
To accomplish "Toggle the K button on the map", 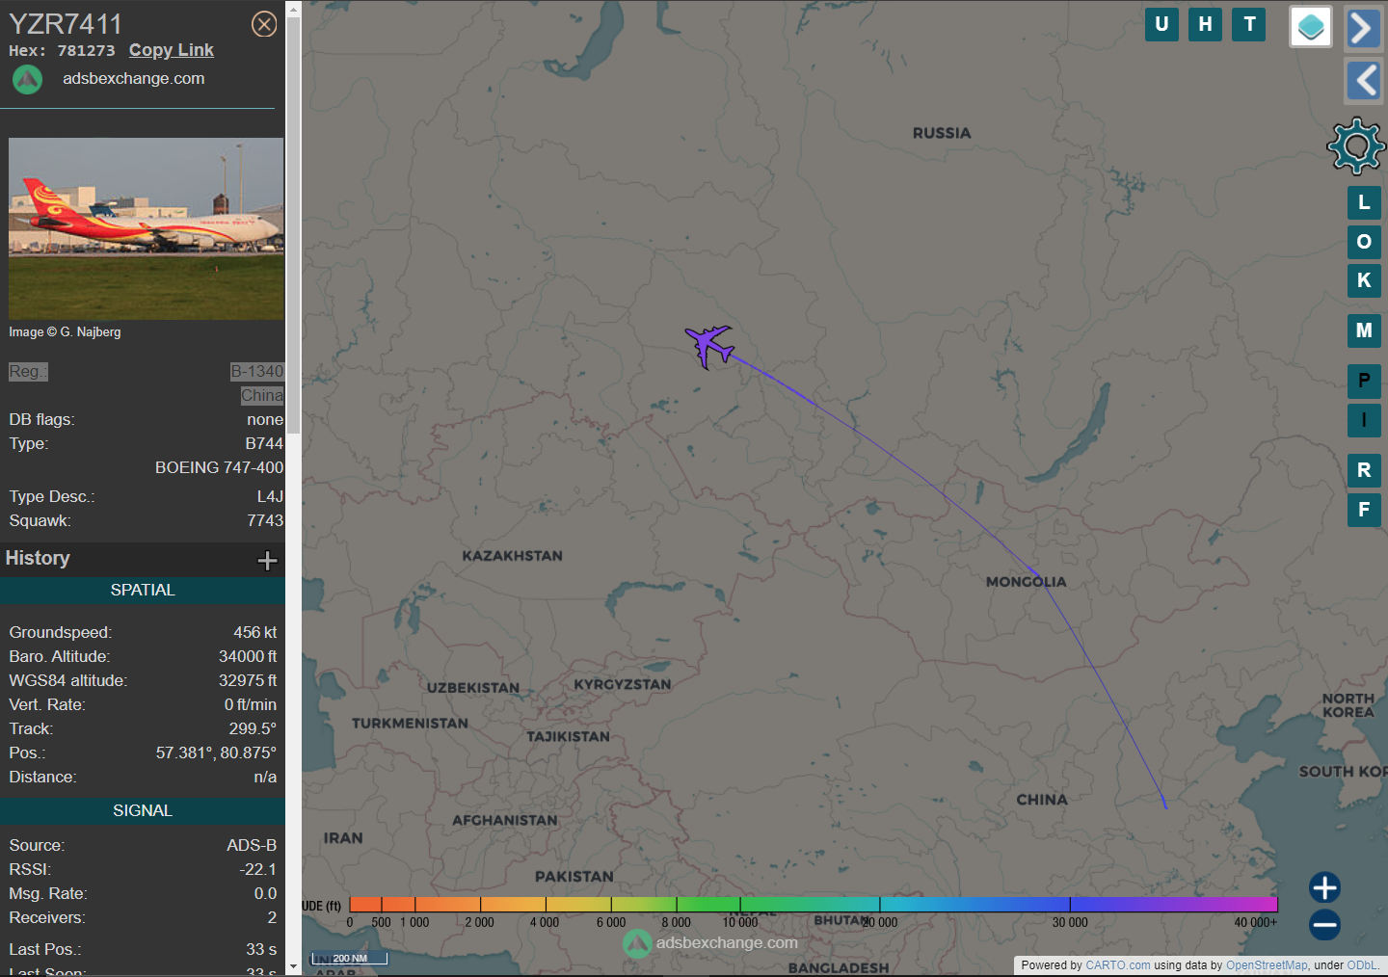I will pos(1364,280).
